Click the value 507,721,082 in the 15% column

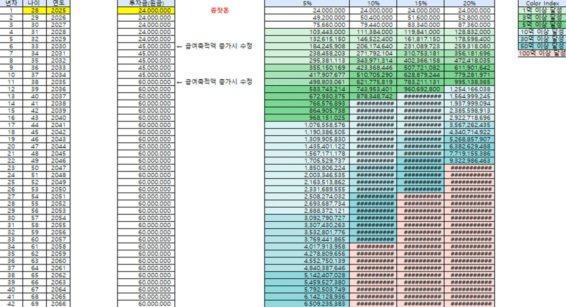(421, 68)
